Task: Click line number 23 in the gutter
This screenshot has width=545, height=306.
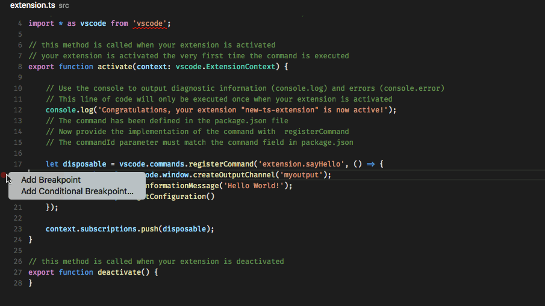Action: pyautogui.click(x=17, y=229)
